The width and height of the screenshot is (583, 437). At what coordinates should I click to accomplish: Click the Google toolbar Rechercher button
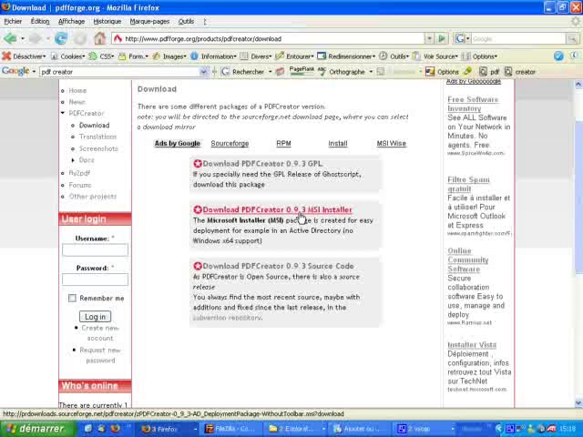(x=243, y=71)
